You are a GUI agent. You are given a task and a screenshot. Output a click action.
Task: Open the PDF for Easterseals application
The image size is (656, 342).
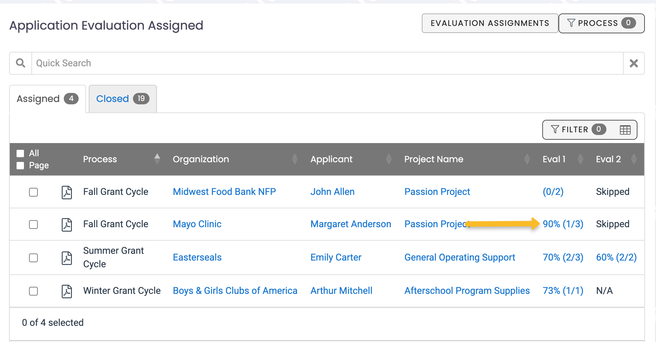coord(67,258)
